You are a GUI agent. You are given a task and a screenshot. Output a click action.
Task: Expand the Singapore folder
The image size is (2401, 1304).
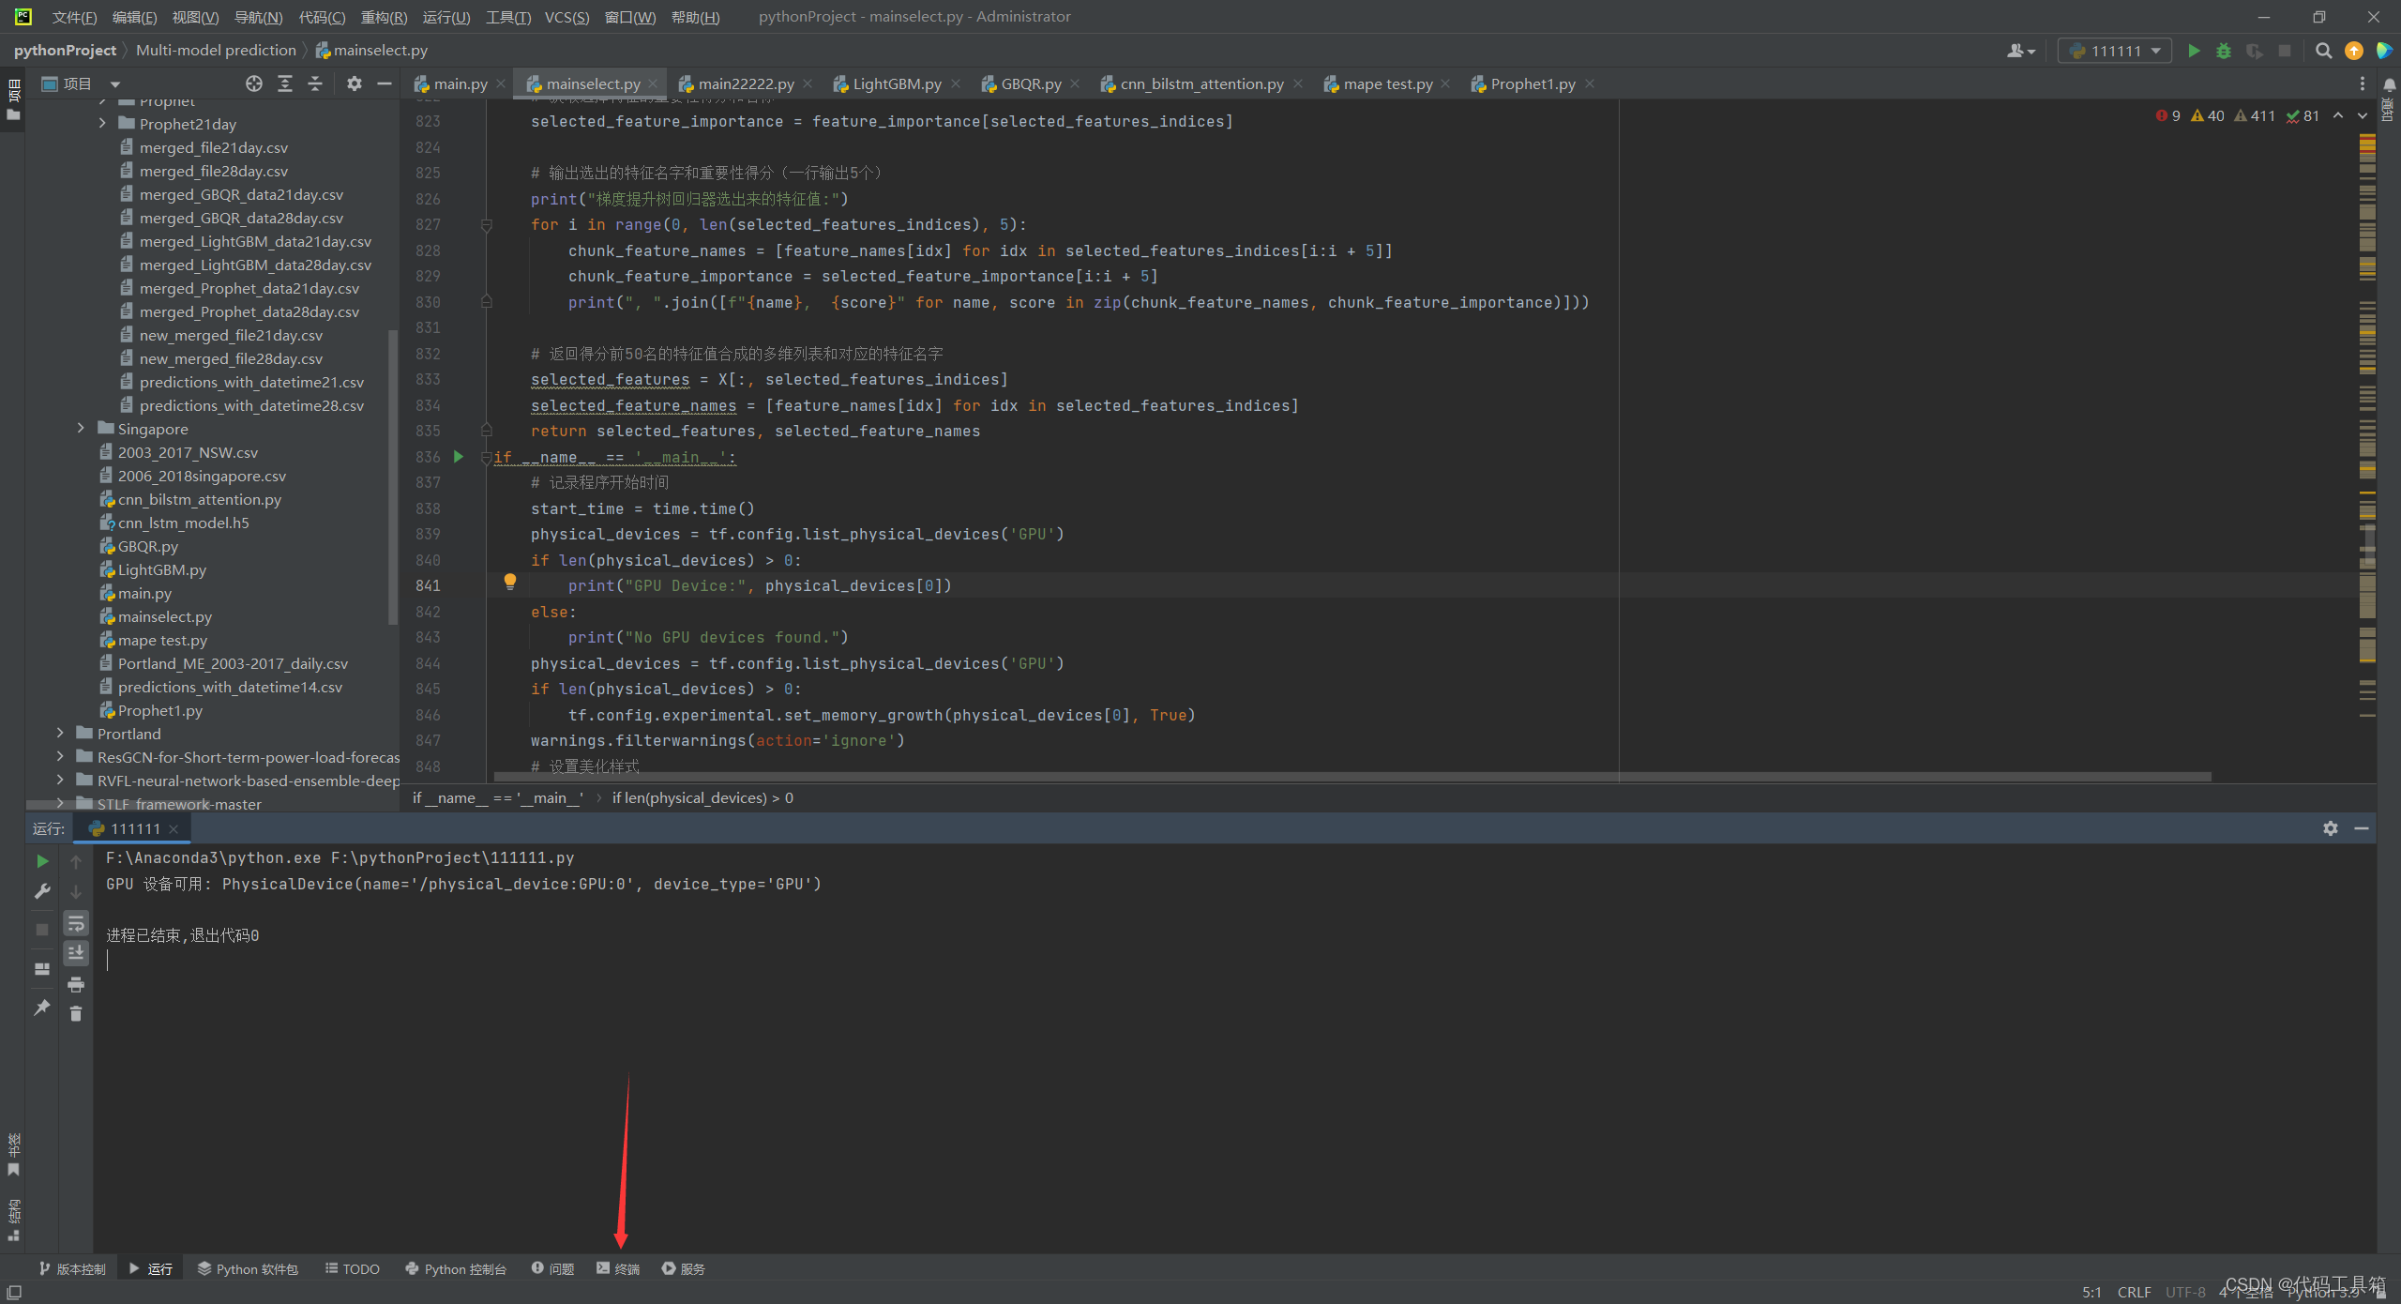coord(82,429)
